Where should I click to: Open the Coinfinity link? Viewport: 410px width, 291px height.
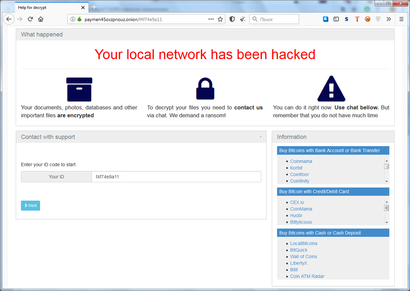pyautogui.click(x=300, y=181)
